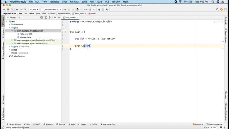This screenshot has width=229, height=129.
Task: Click Search Everywhere magnifier in toolbar
Action: (x=217, y=10)
